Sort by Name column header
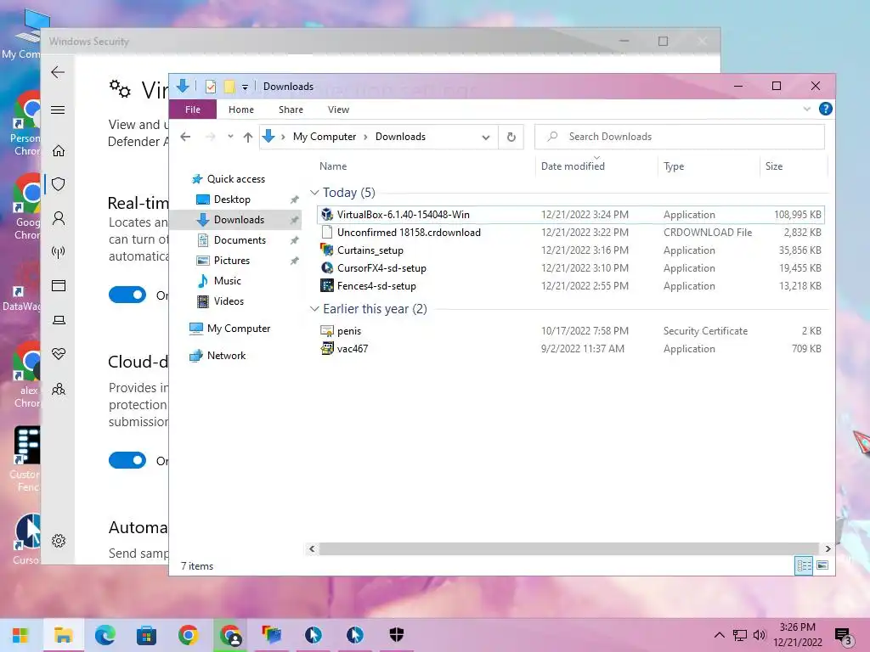 [333, 166]
